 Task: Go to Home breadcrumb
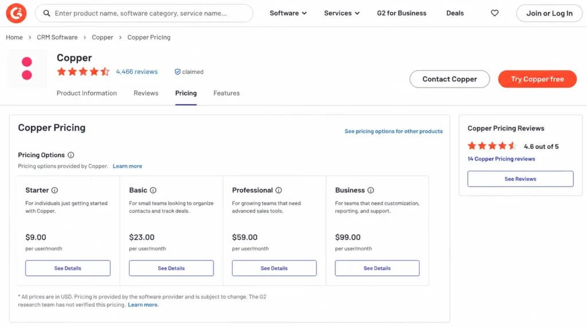click(14, 37)
